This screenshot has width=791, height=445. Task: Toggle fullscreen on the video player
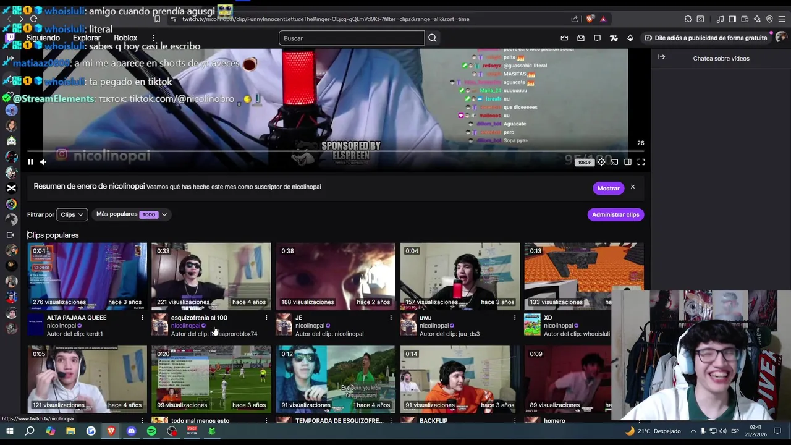pyautogui.click(x=641, y=162)
